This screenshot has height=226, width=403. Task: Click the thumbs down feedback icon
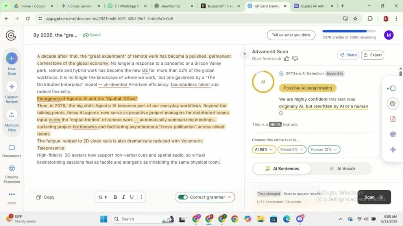click(295, 58)
